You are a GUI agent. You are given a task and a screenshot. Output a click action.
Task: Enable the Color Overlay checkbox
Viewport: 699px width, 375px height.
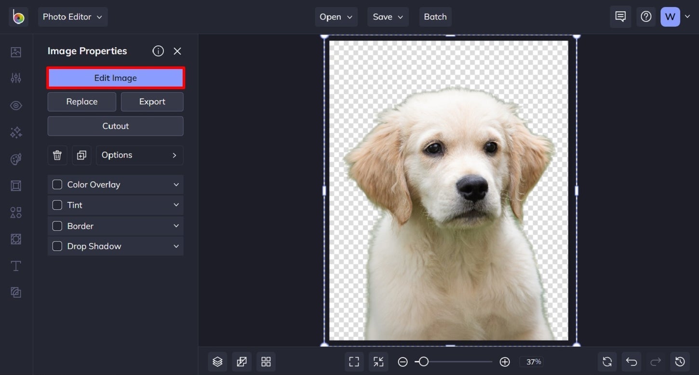(x=56, y=184)
